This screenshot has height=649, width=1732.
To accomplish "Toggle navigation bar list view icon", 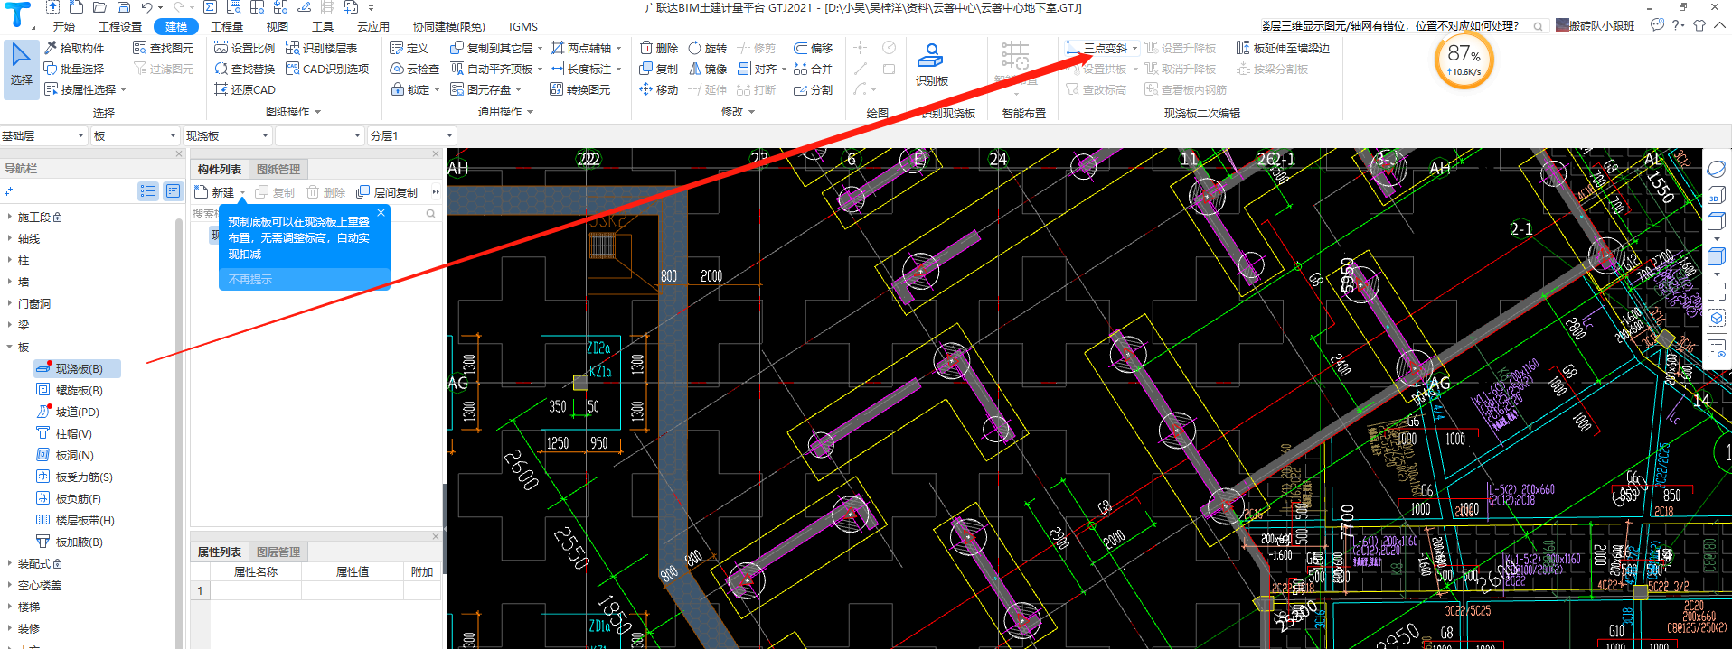I will pos(148,191).
